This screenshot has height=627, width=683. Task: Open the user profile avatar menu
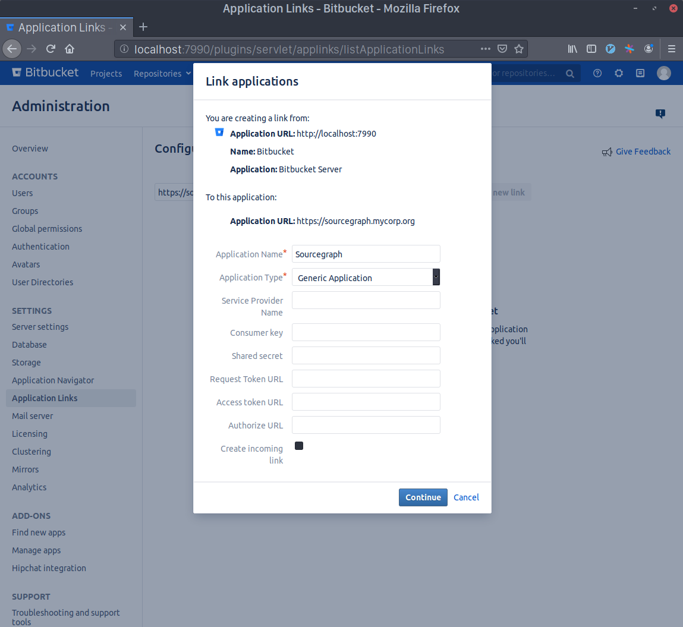(x=664, y=73)
